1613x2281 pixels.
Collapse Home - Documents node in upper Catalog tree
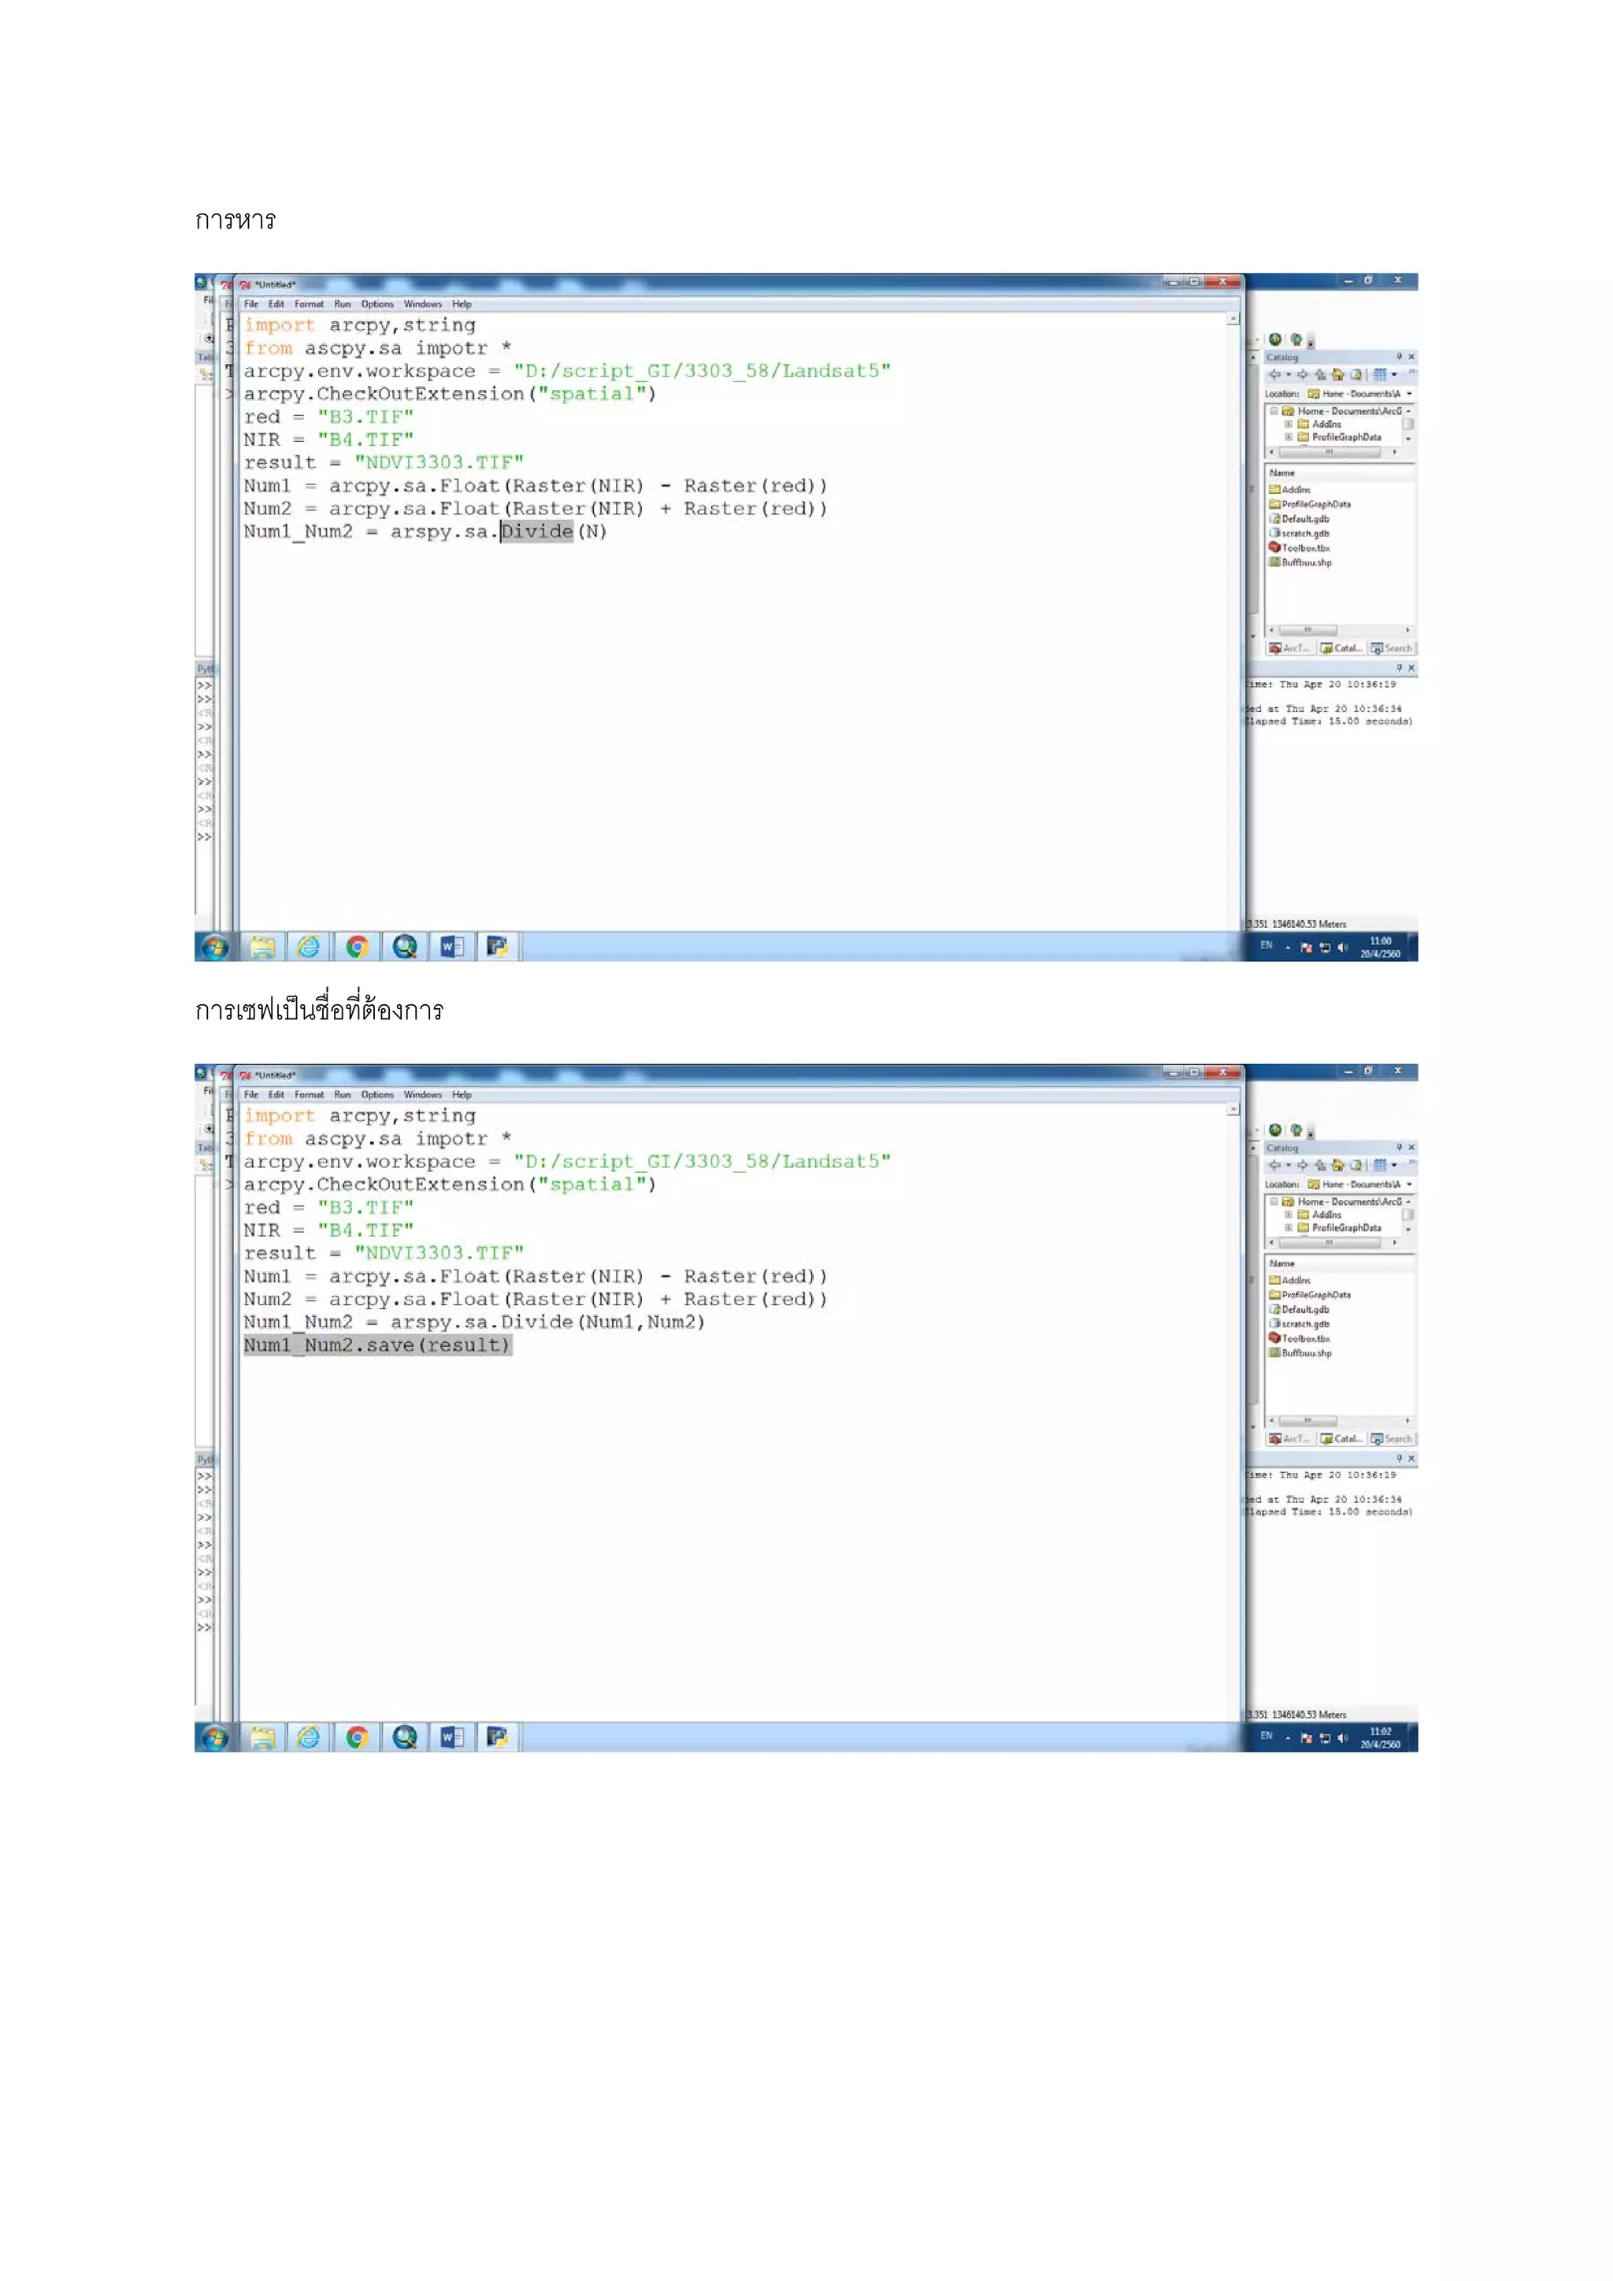[x=1274, y=411]
